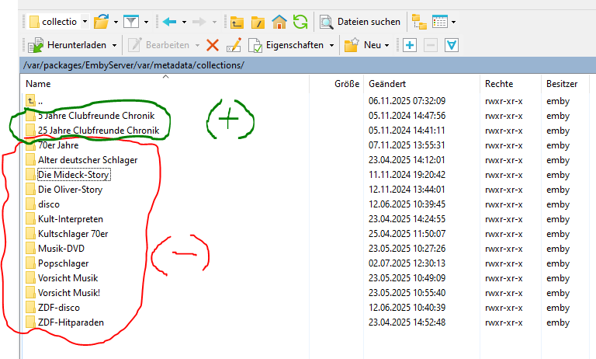The height and width of the screenshot is (359, 596).
Task: Select 'Vorsicht Musik' folder without exclamation
Action: pyautogui.click(x=68, y=278)
